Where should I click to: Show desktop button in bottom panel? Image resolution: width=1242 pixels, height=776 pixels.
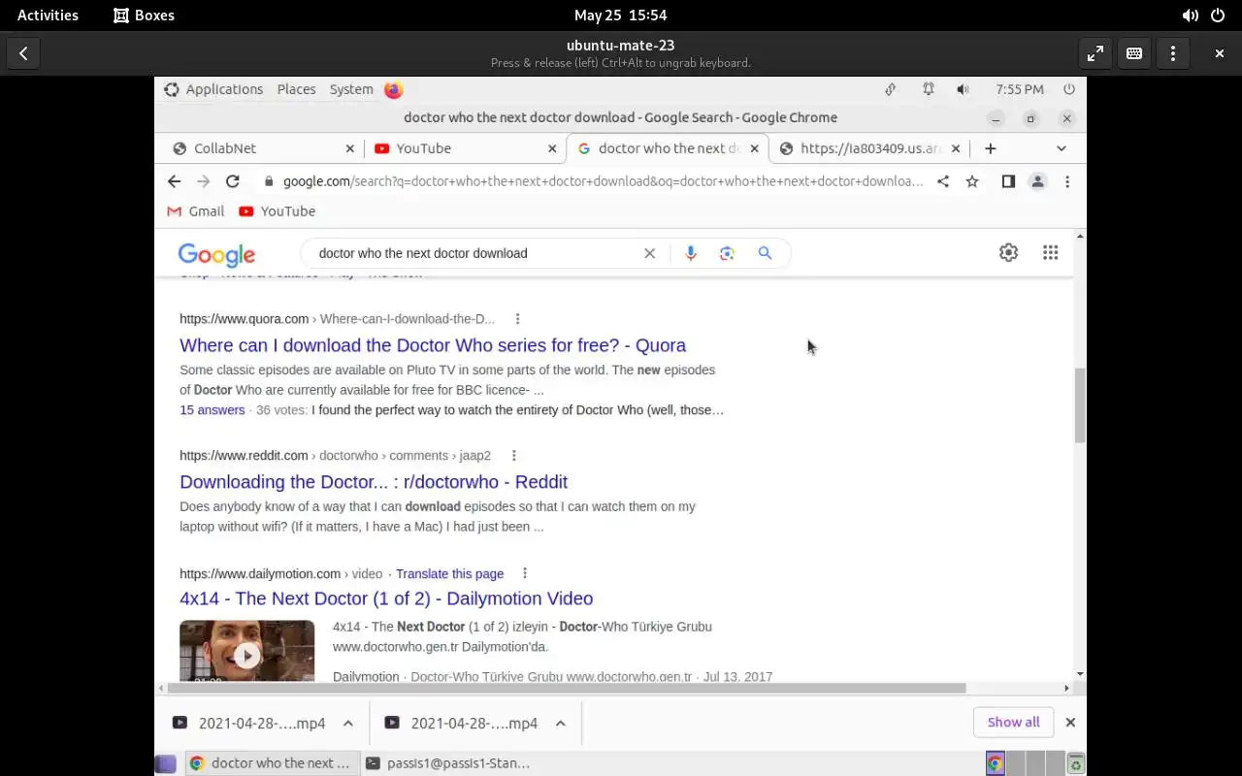166,763
